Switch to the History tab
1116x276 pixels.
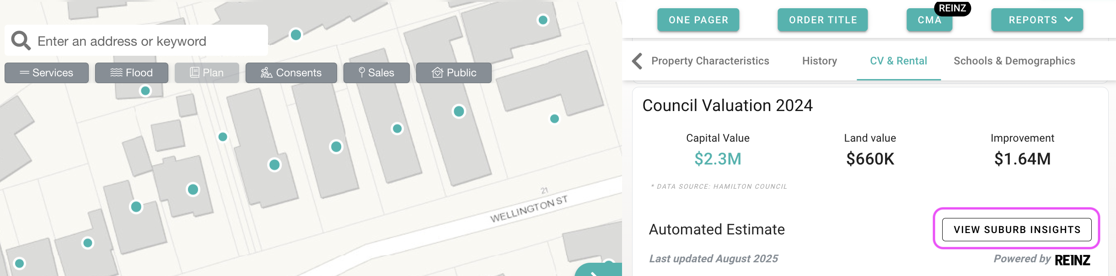coord(819,61)
